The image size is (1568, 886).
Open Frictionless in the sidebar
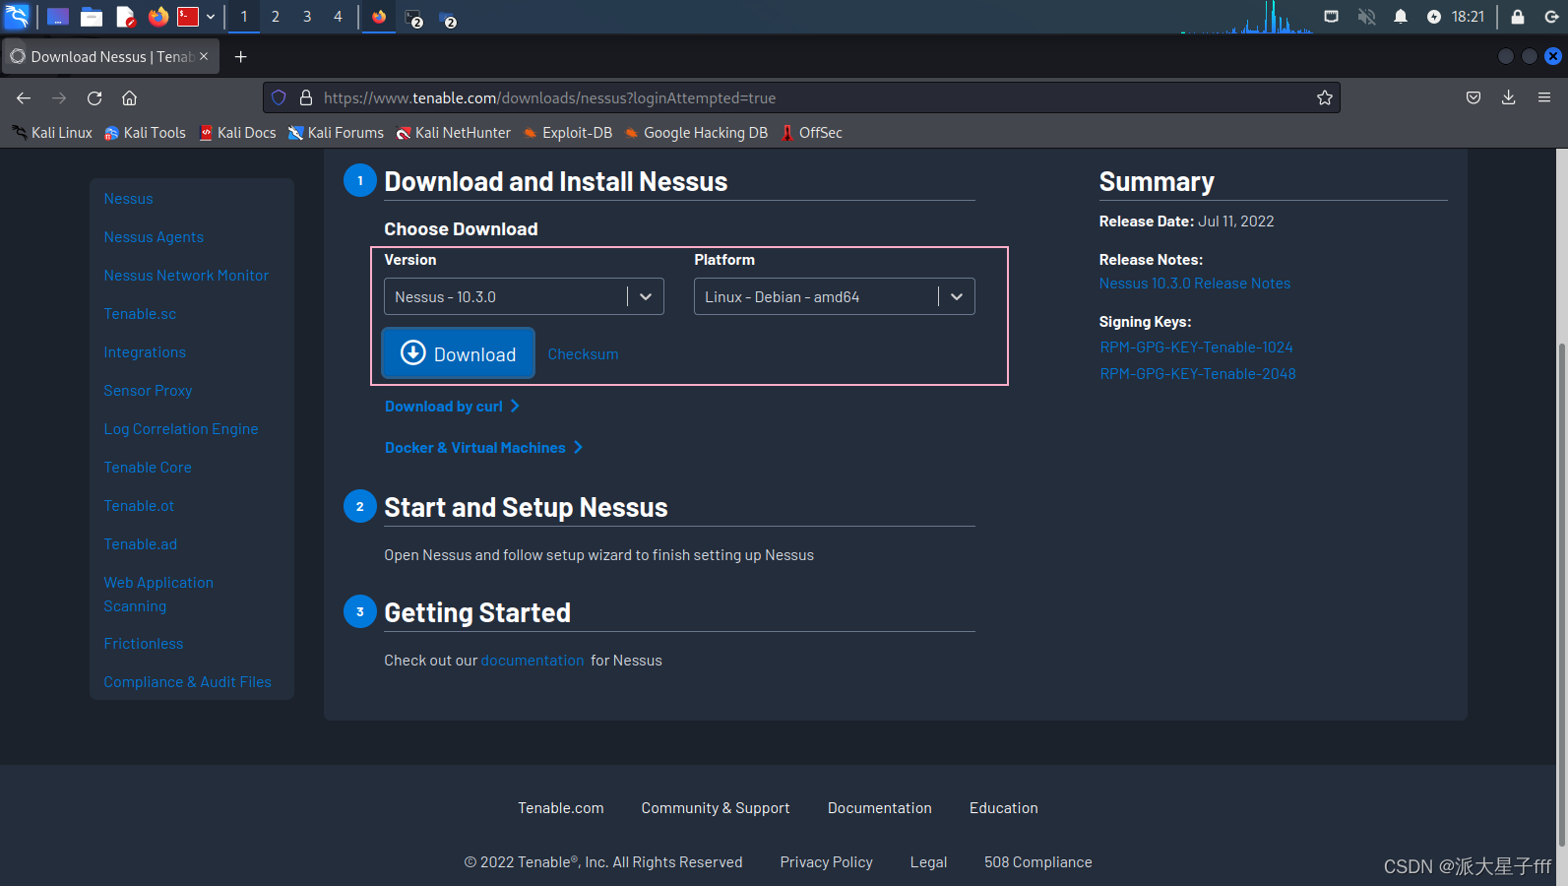(144, 644)
